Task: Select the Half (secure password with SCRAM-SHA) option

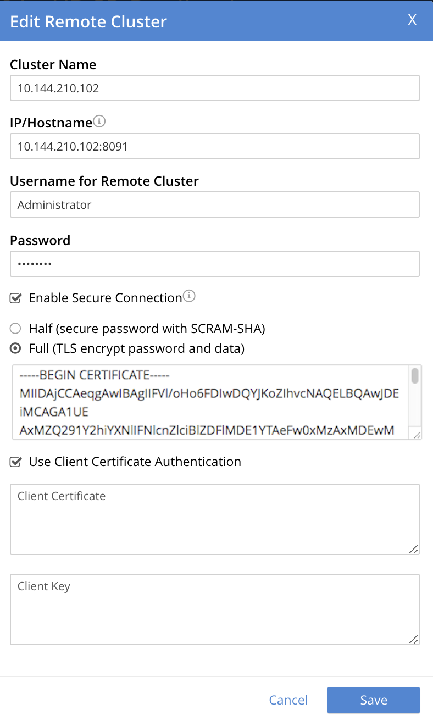Action: point(15,328)
